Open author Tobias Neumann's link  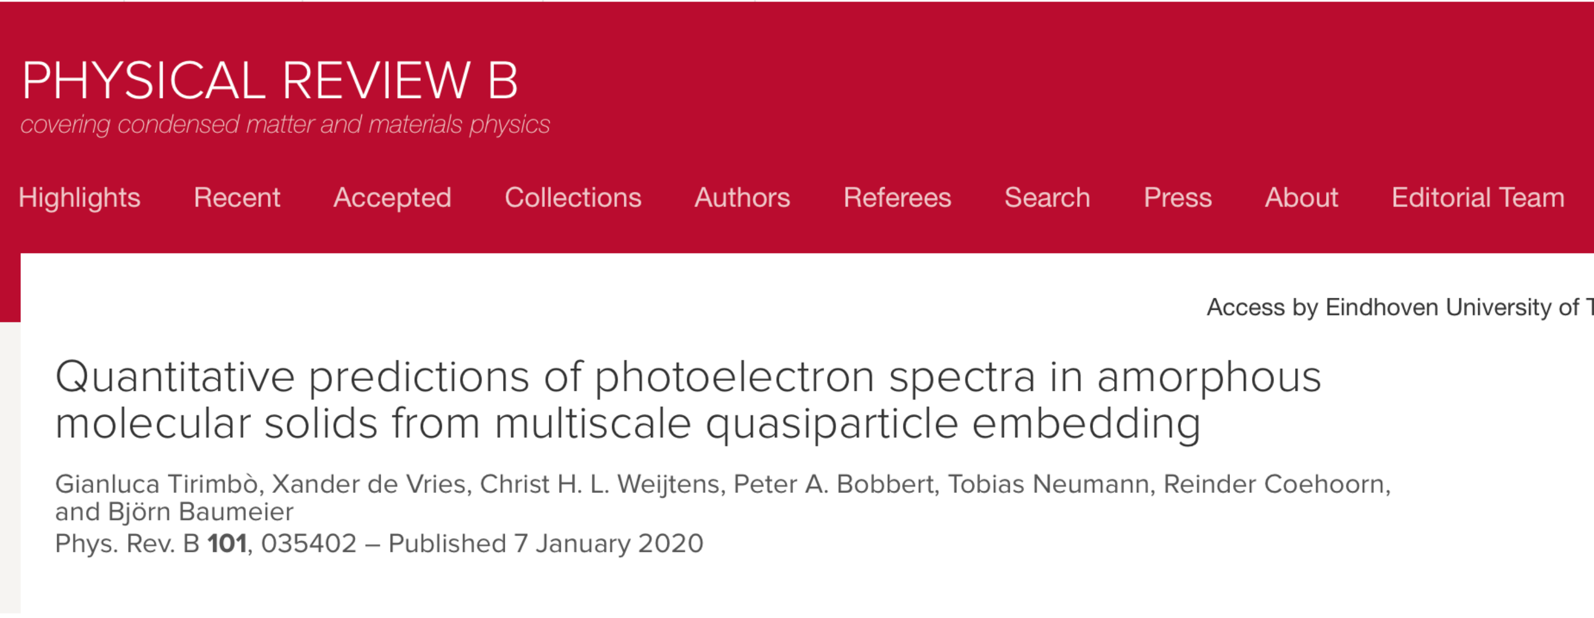(1048, 485)
